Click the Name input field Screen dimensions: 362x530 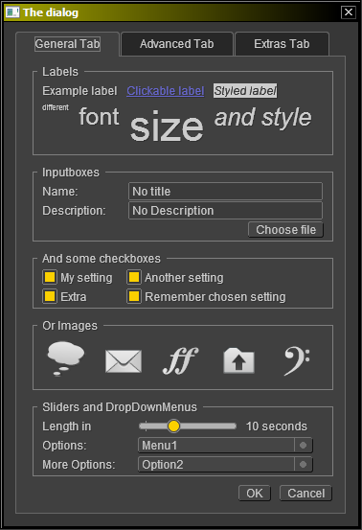(x=225, y=192)
